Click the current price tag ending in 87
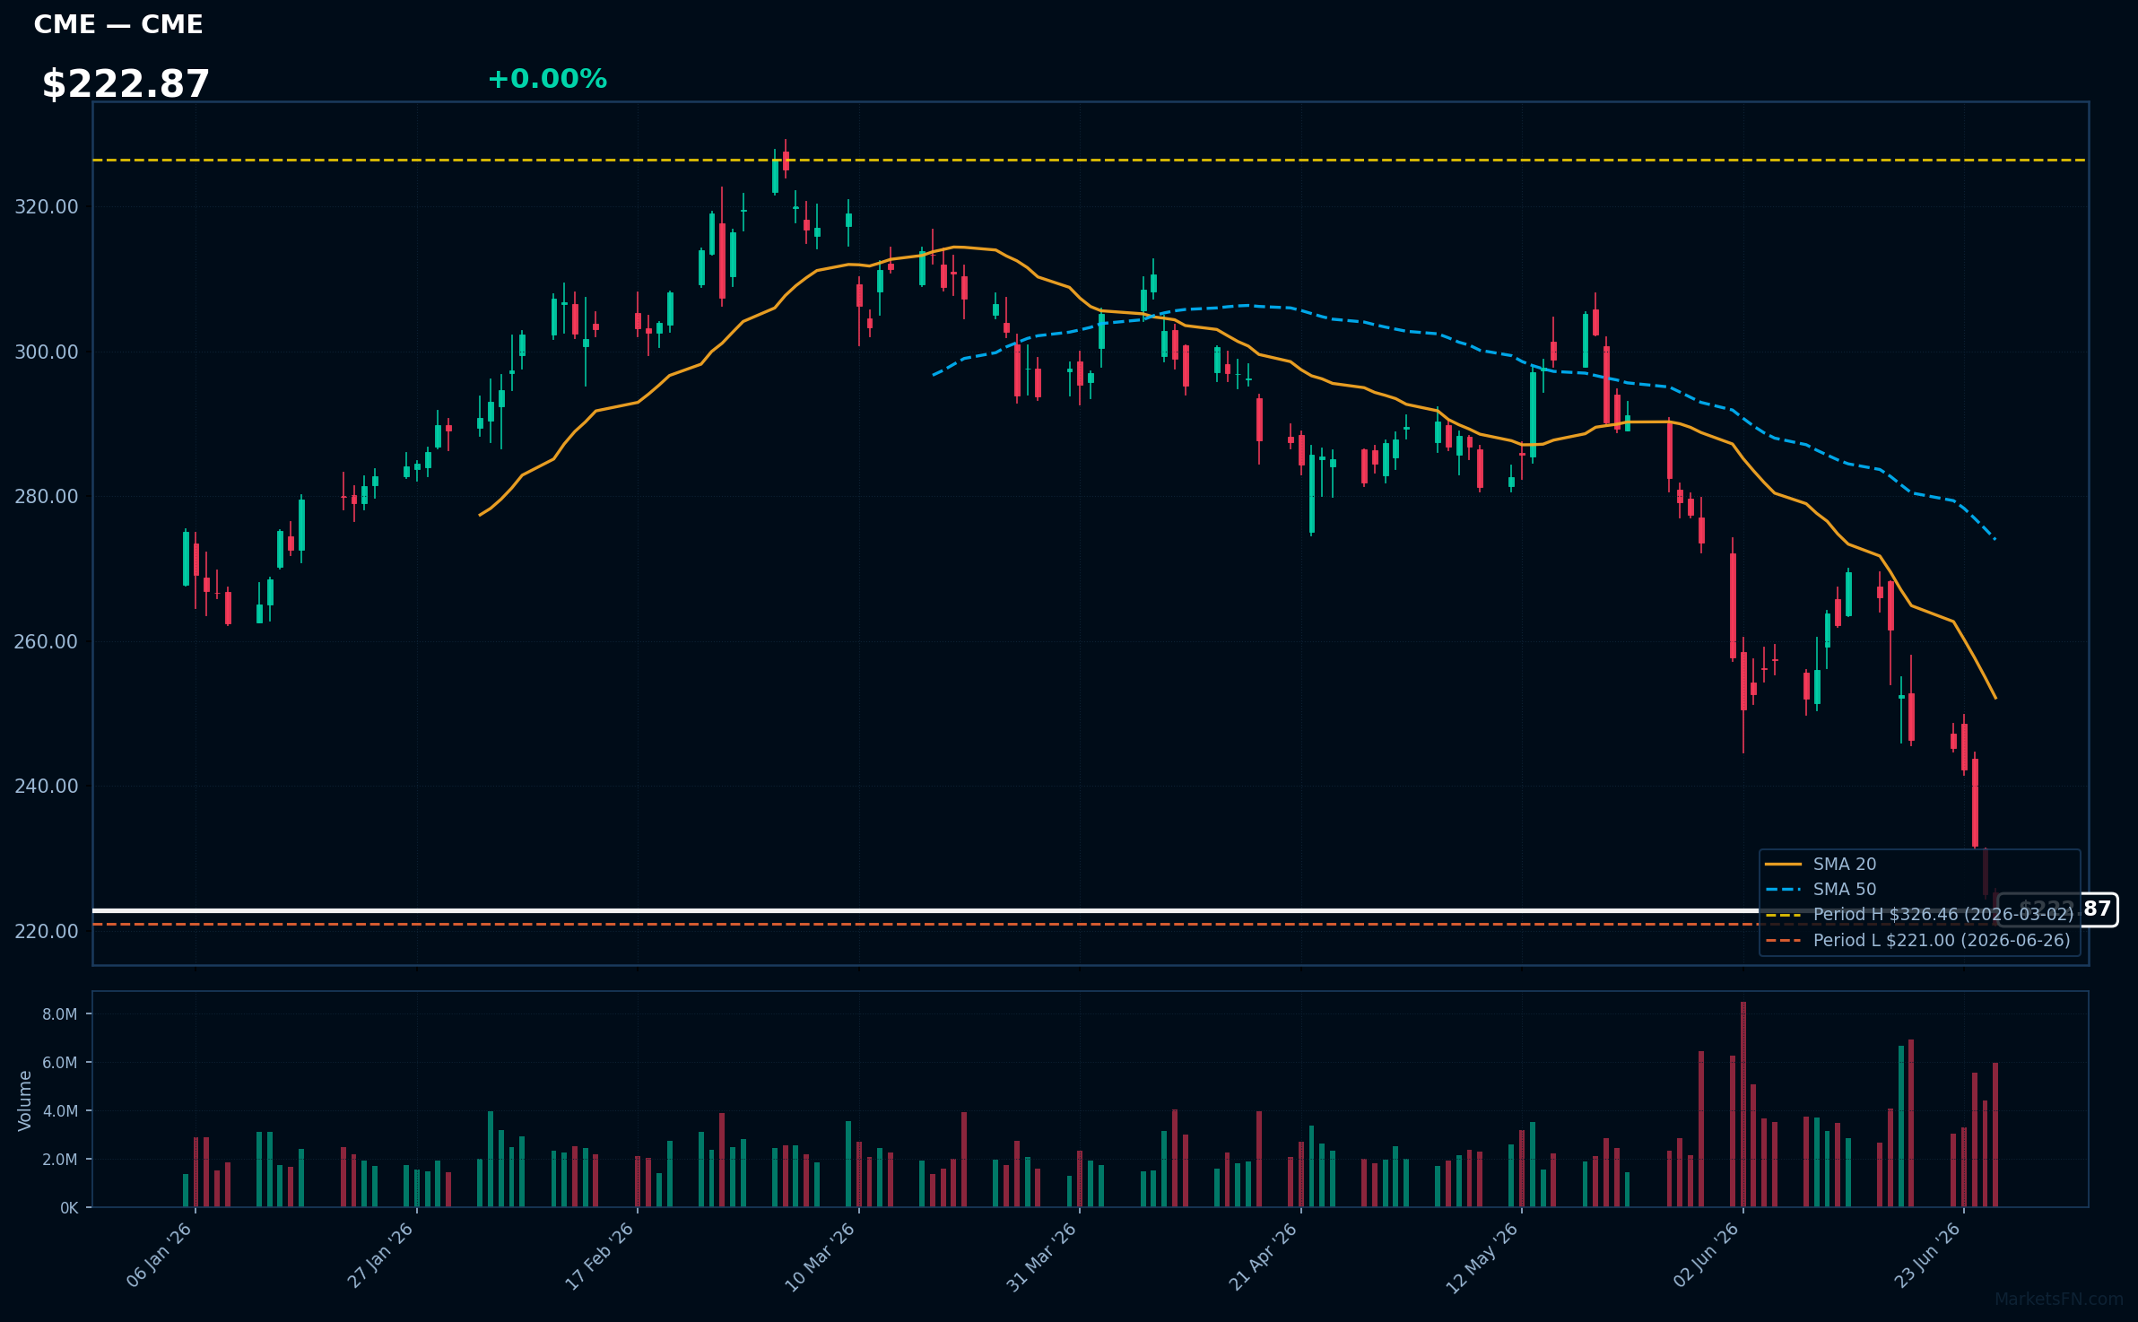 pyautogui.click(x=2057, y=909)
